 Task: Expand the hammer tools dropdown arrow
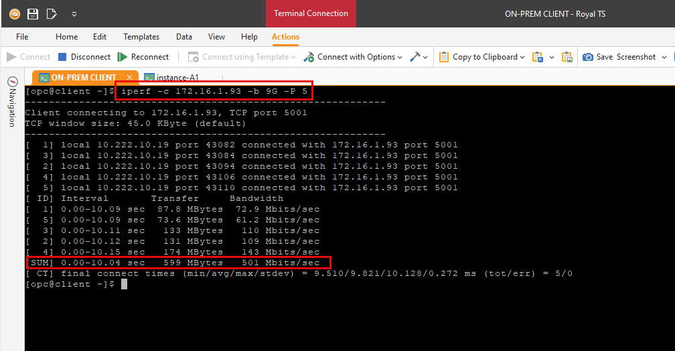click(425, 57)
